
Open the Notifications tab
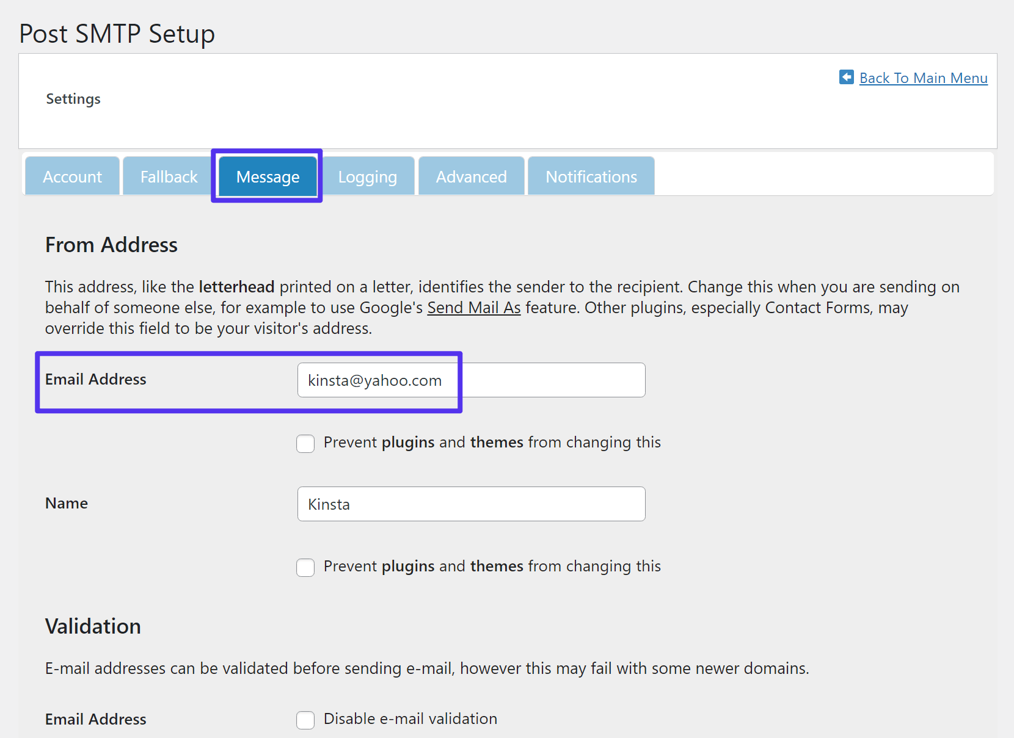591,176
